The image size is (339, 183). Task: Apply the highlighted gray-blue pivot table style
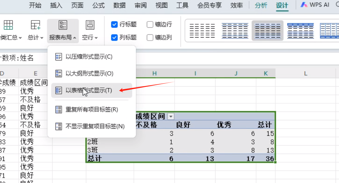click(268, 31)
